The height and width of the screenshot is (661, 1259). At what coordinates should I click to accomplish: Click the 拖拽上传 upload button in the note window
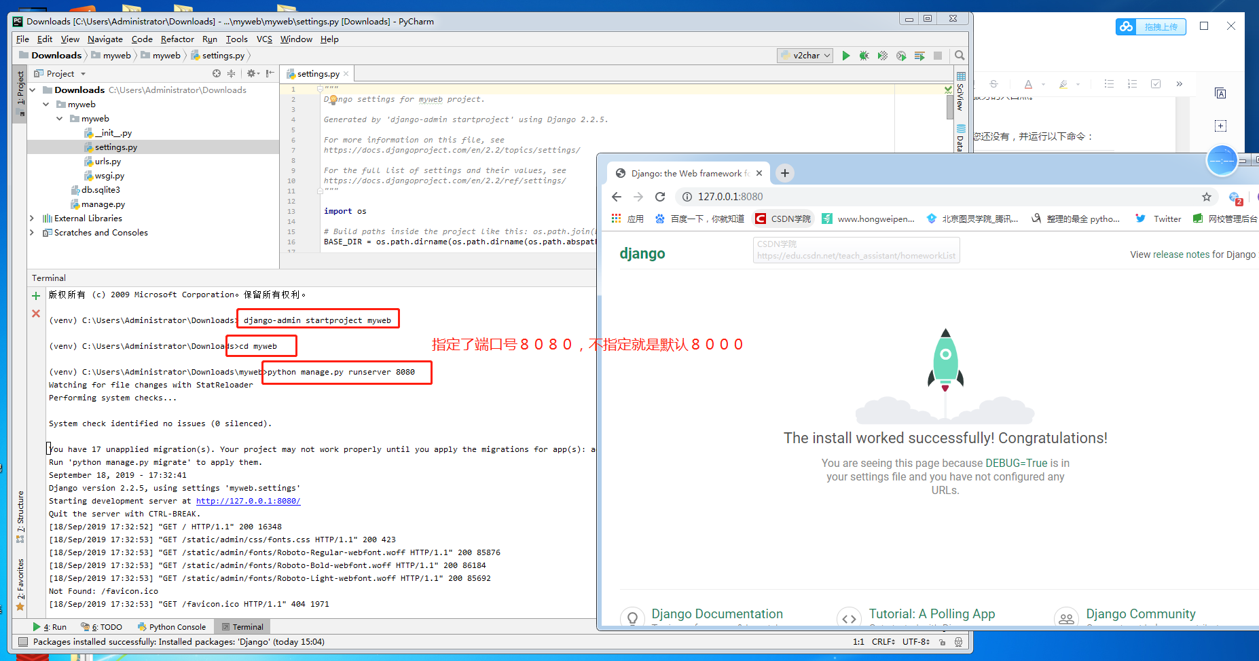[x=1151, y=26]
